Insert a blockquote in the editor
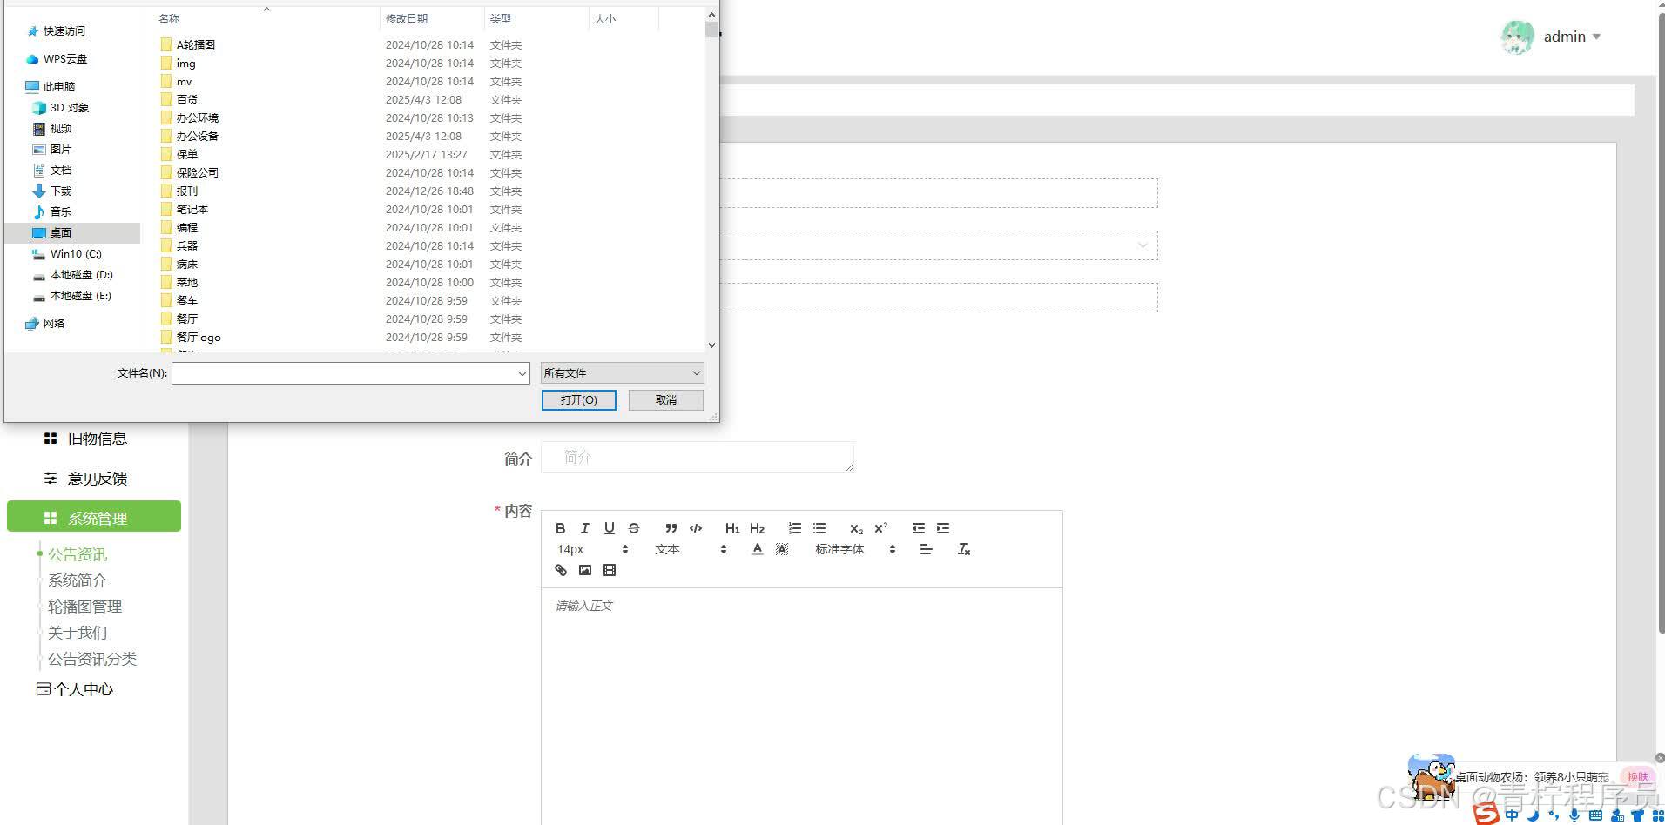Viewport: 1665px width, 825px height. pos(671,528)
